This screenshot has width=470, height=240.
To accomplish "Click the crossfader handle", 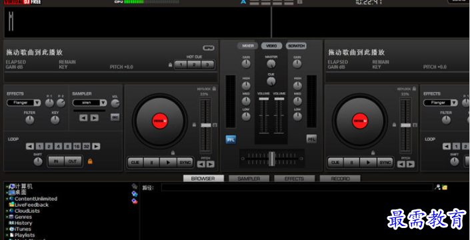I will (x=271, y=159).
